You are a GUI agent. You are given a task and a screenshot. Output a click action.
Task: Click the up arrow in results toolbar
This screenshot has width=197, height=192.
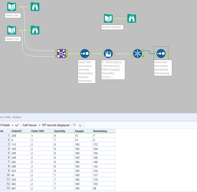point(74,125)
